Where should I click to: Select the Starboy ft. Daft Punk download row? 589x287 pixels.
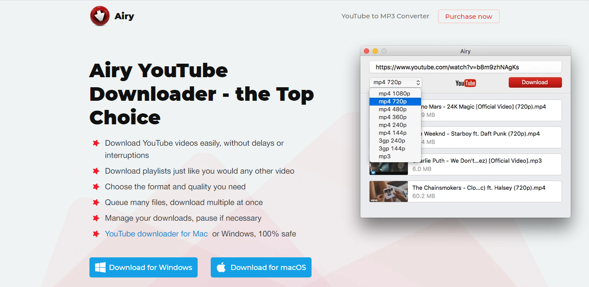pyautogui.click(x=491, y=137)
